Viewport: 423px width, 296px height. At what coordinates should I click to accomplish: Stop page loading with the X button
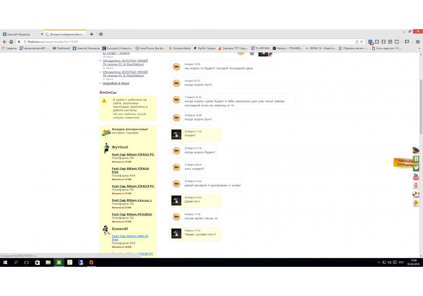pyautogui.click(x=19, y=42)
